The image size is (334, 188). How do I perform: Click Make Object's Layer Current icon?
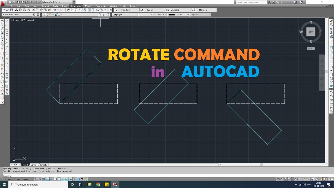tap(100, 15)
